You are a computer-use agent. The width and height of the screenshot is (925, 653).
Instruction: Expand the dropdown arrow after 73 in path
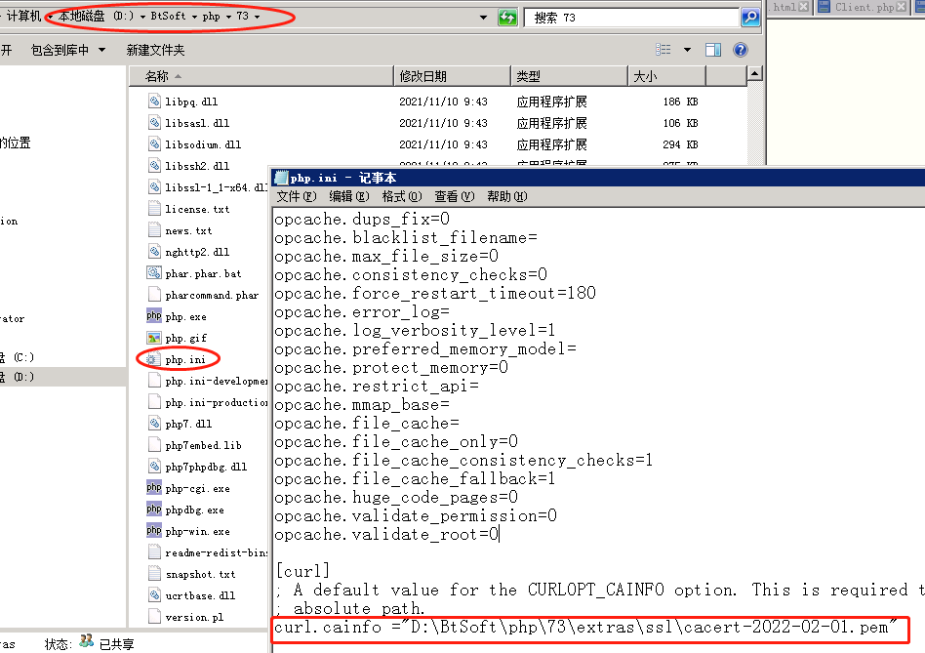258,17
